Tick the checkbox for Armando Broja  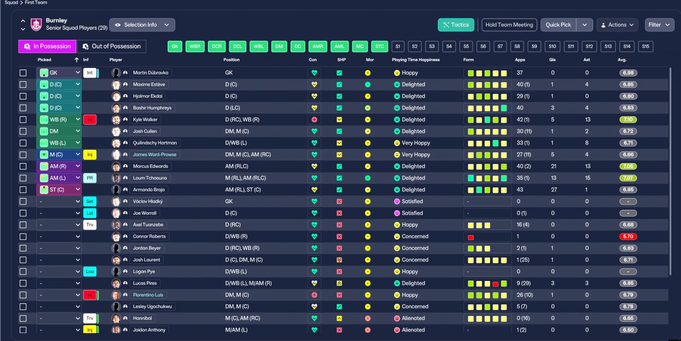[x=23, y=190]
